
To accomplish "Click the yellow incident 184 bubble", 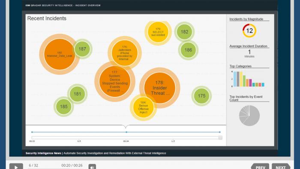I will click(143, 107).
